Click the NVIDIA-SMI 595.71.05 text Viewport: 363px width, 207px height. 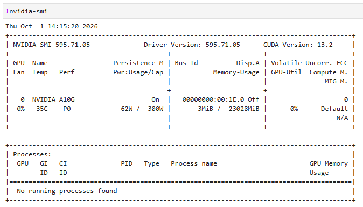click(x=51, y=45)
